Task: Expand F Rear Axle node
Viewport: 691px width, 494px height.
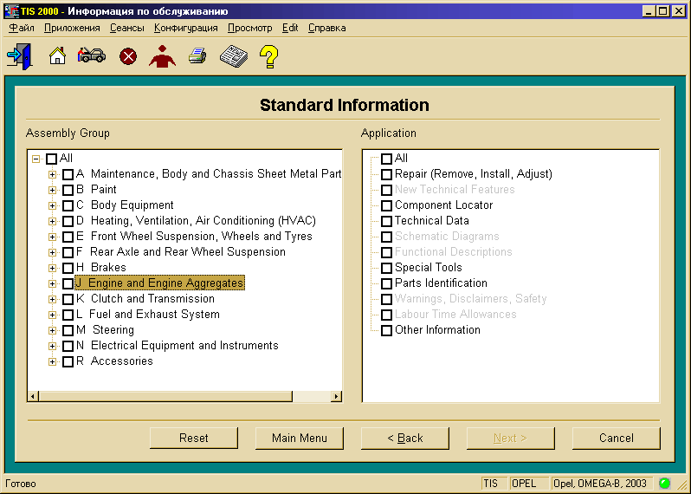Action: [53, 252]
